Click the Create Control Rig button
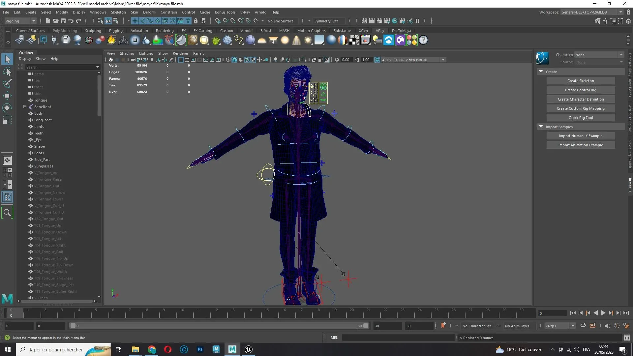633x356 pixels. [580, 90]
